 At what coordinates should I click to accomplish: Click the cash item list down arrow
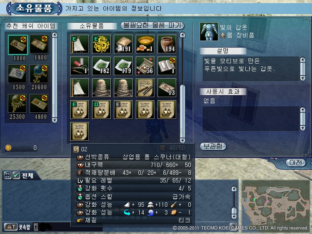tap(55, 120)
